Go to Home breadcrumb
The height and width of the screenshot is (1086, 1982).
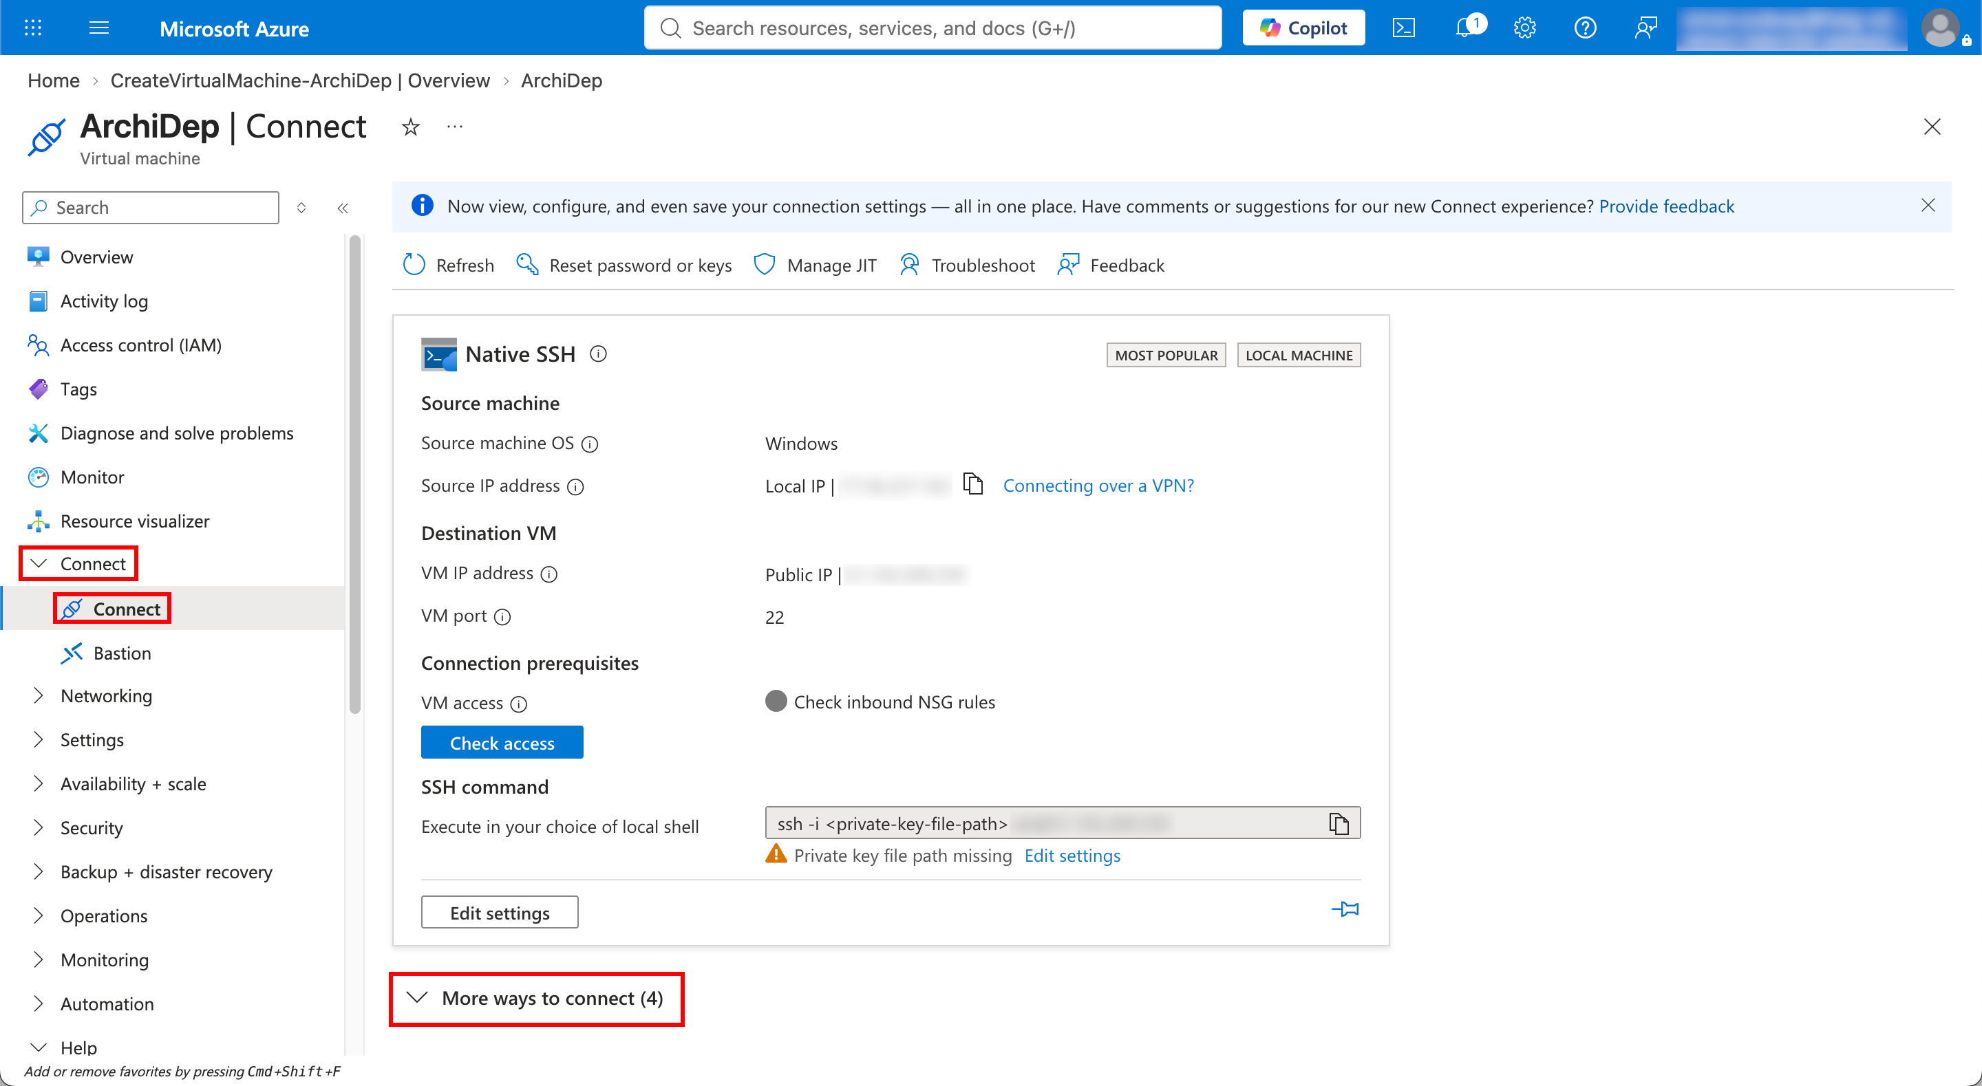click(x=54, y=80)
